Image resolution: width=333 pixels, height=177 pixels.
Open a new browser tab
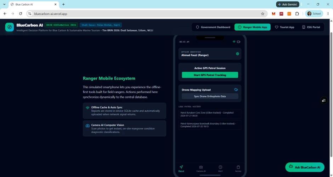[x=63, y=4]
